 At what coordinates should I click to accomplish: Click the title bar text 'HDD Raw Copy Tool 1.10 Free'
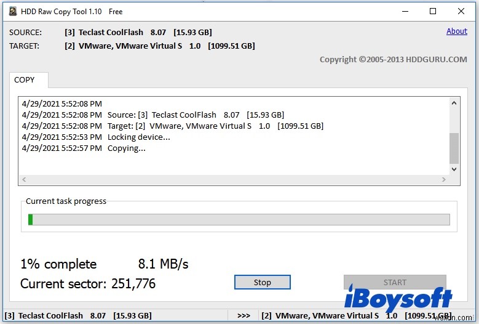click(71, 12)
